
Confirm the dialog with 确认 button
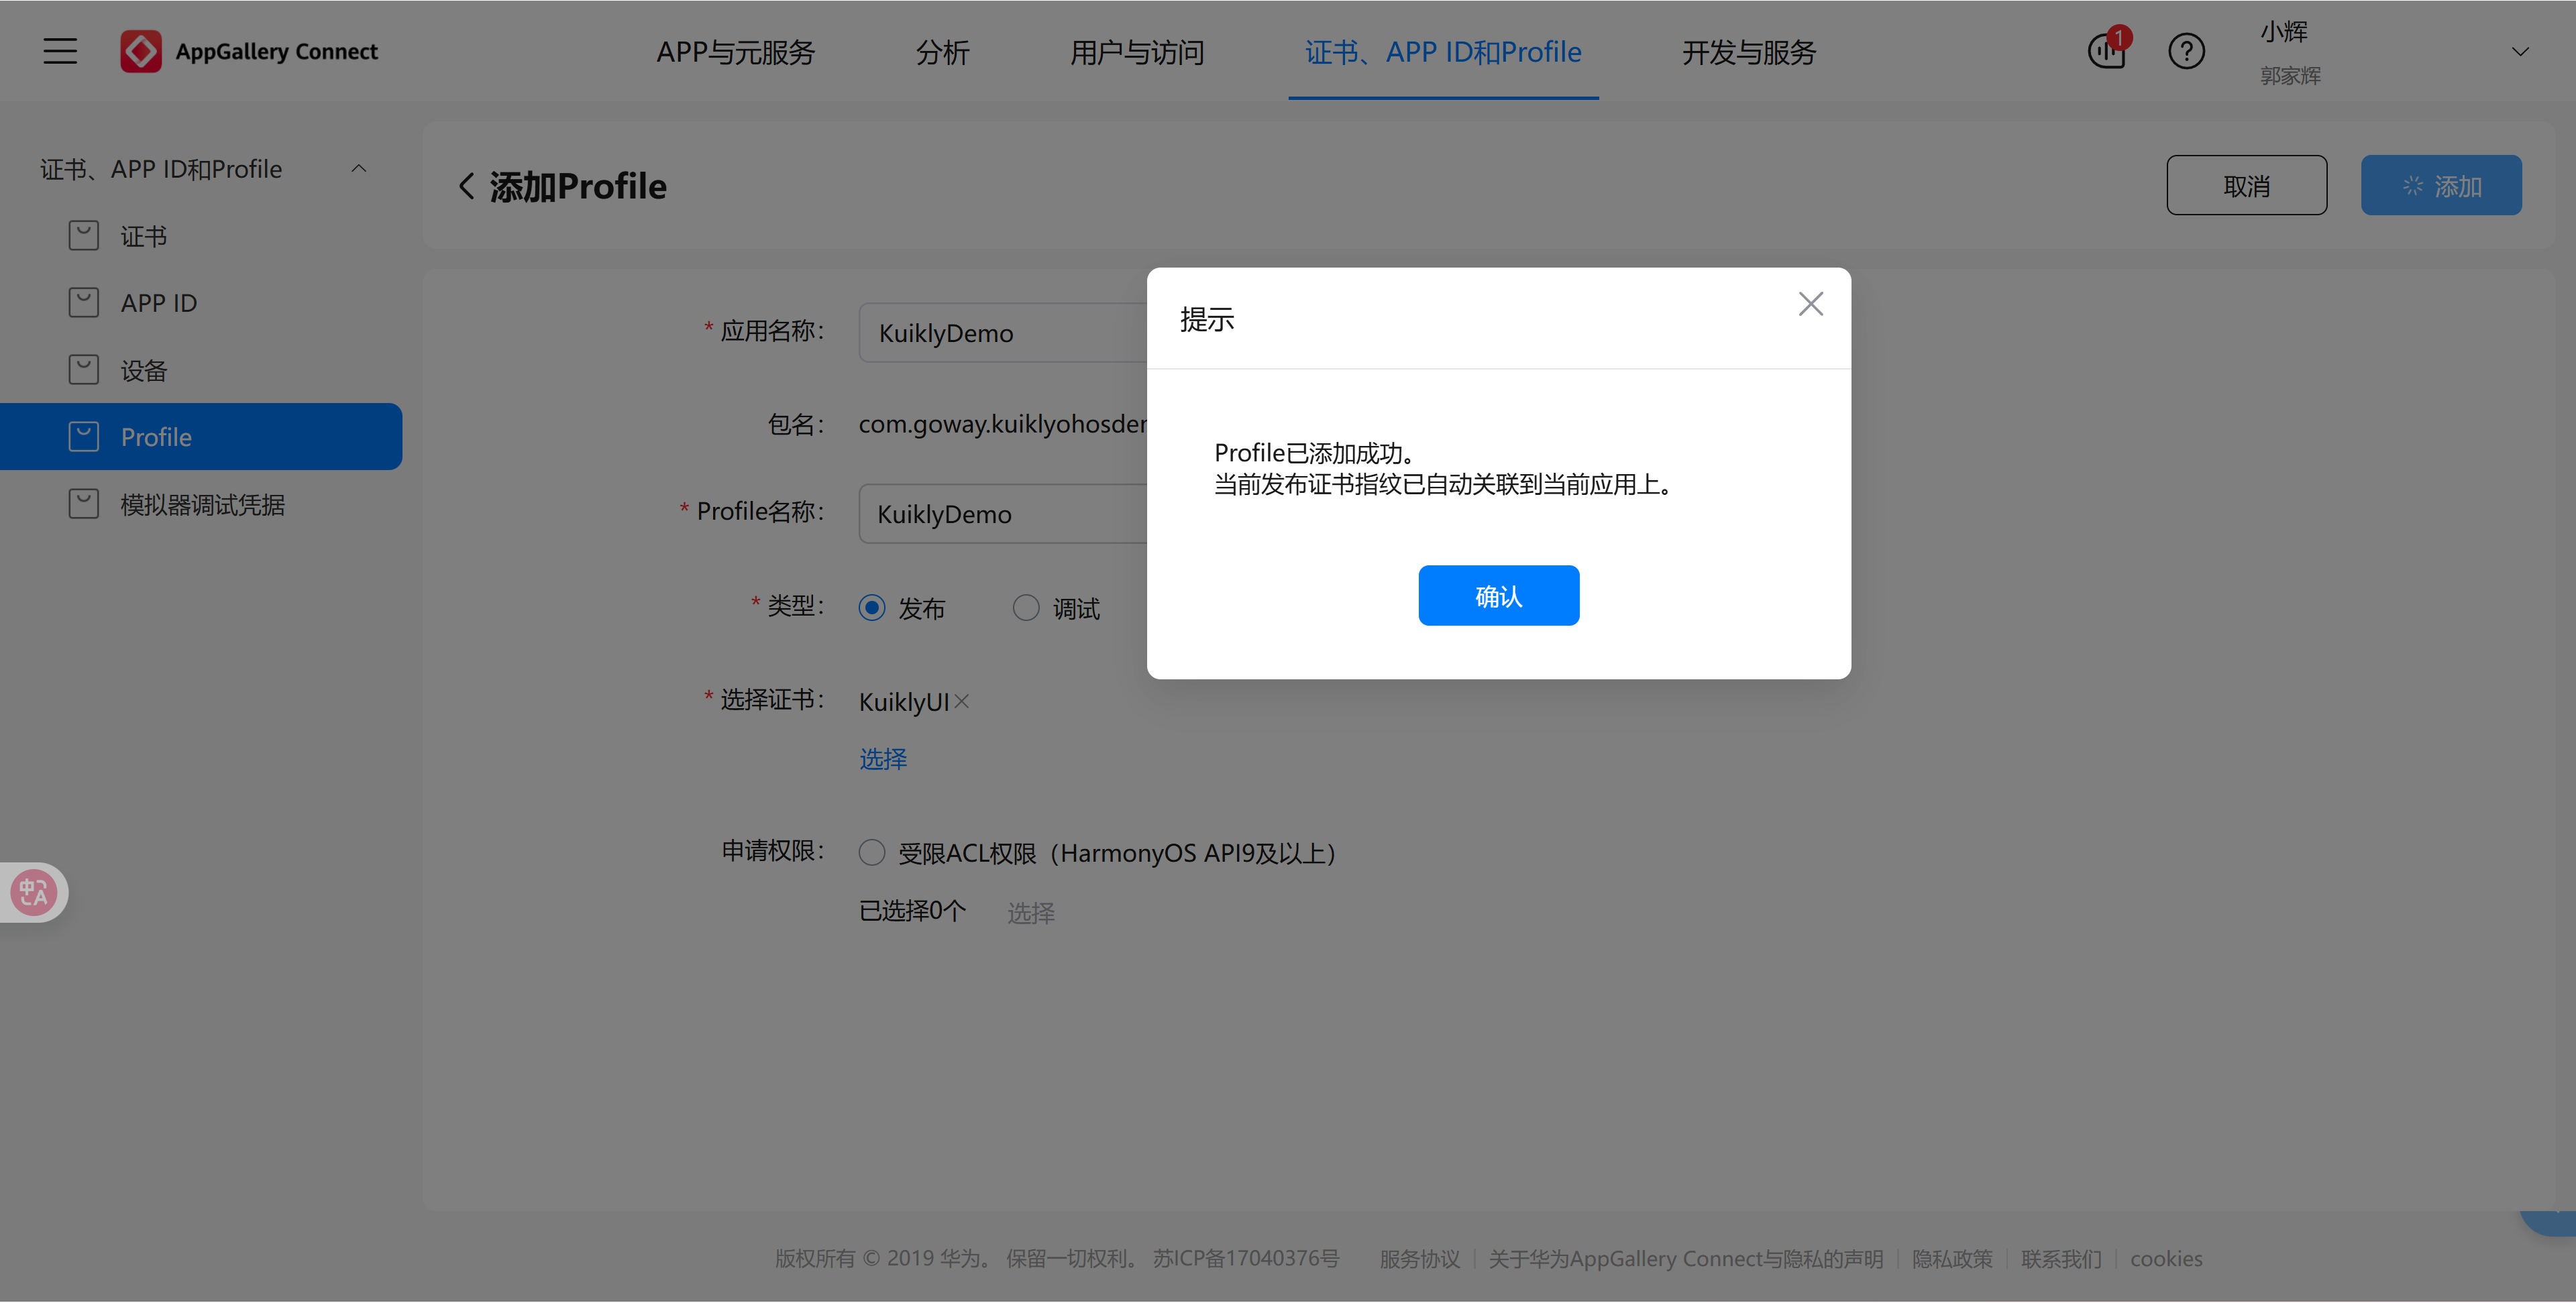tap(1498, 595)
